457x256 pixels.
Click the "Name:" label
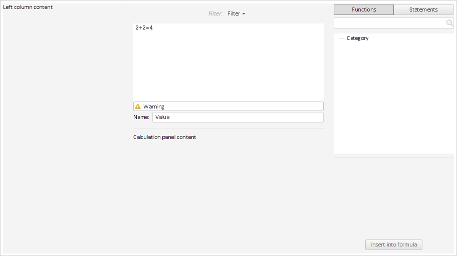tap(141, 117)
